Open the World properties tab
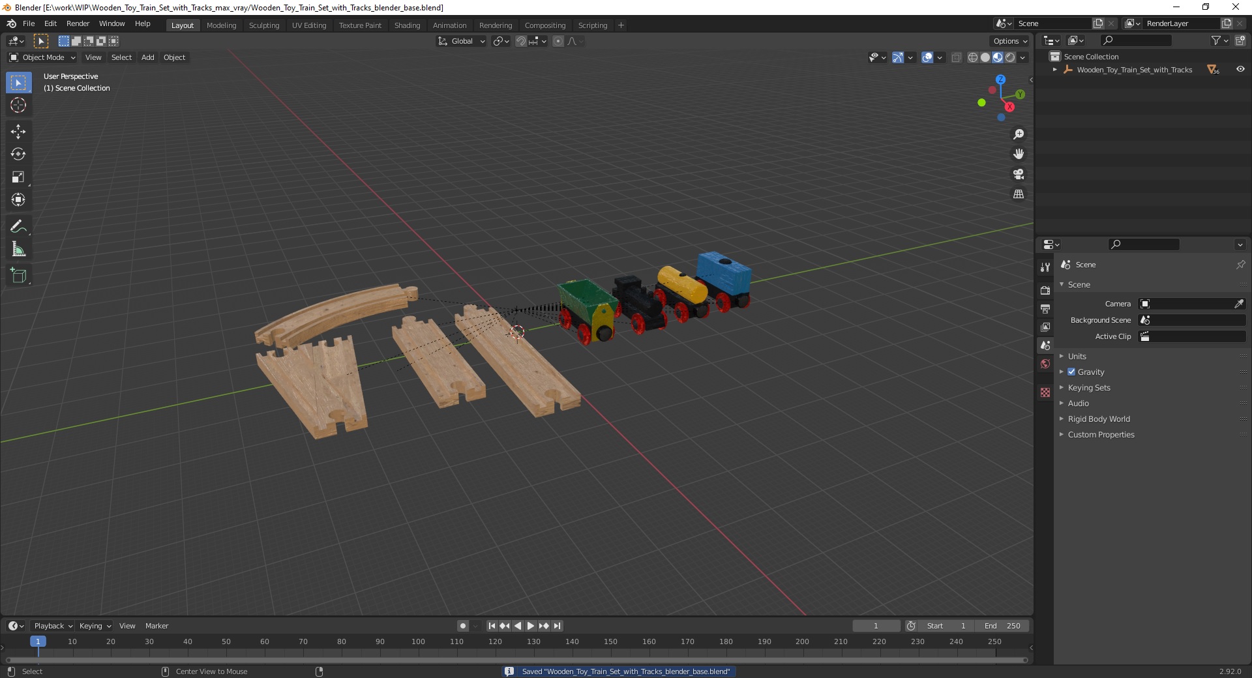1252x678 pixels. click(1045, 364)
